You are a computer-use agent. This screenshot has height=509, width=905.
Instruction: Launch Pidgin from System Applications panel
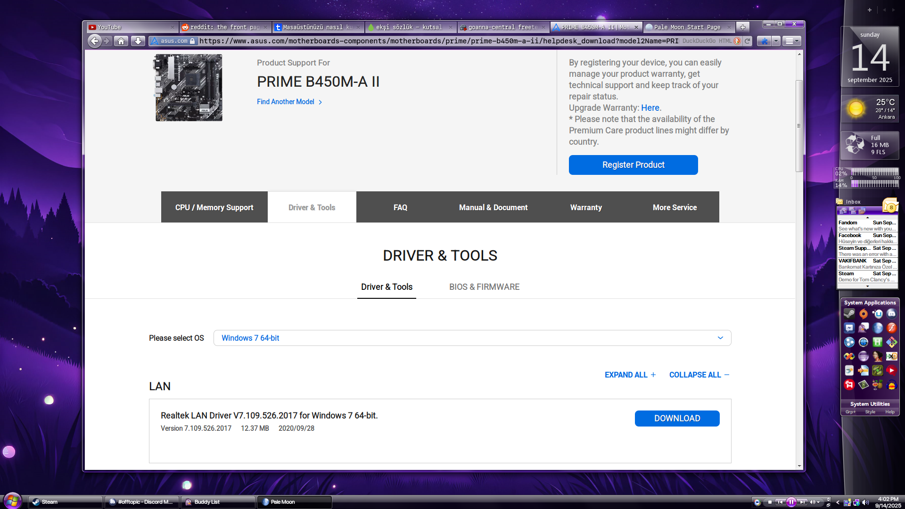(864, 328)
